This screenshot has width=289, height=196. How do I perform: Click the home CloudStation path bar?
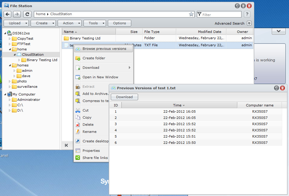tap(114, 14)
